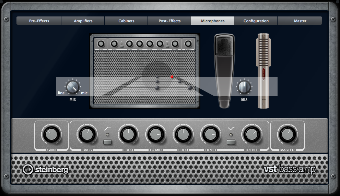Click the GAIN knob
Screen dimensions: 340x196
click(x=51, y=134)
